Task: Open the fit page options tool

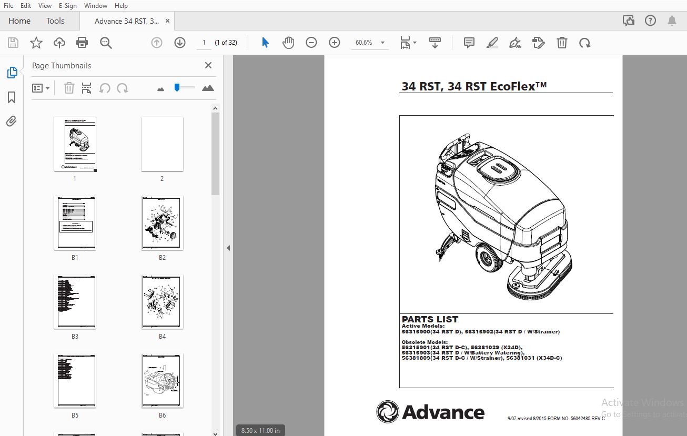Action: click(x=408, y=43)
